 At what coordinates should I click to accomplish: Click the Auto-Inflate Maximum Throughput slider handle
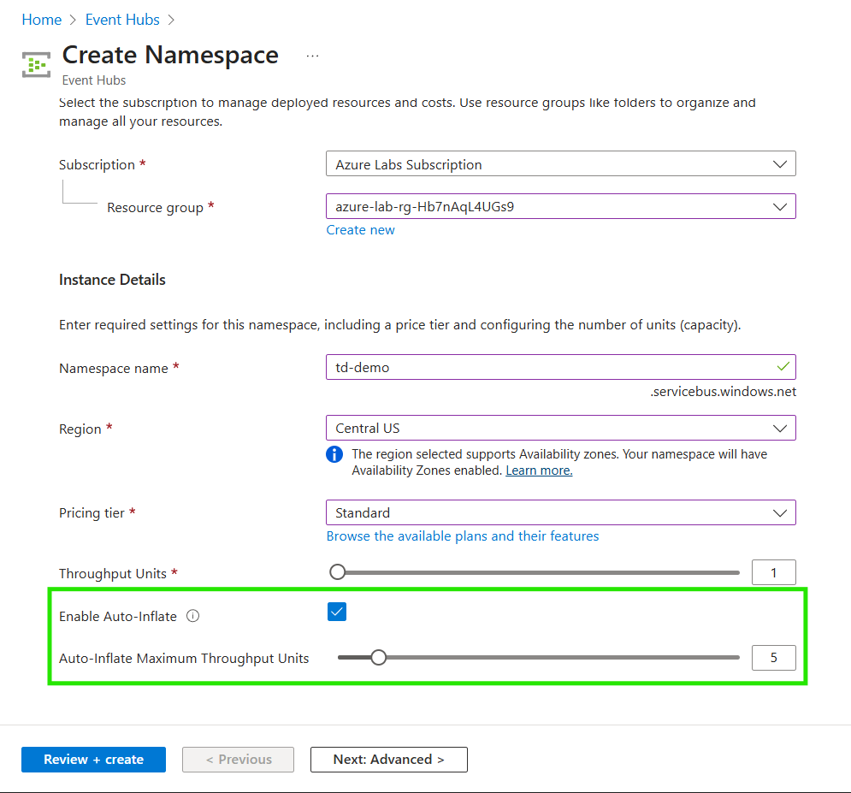click(x=378, y=658)
